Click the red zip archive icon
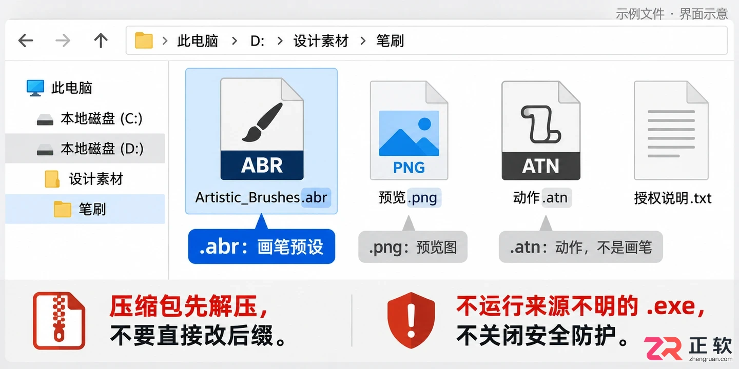Image resolution: width=739 pixels, height=369 pixels. [59, 321]
